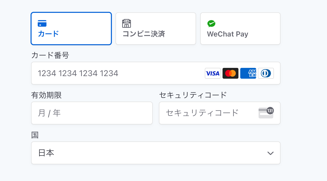This screenshot has height=181, width=327.
Task: Click the 月 / 年 expiry field
Action: point(92,113)
